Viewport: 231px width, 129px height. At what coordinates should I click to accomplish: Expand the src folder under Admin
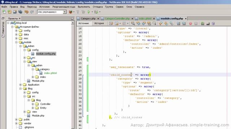click(x=25, y=58)
